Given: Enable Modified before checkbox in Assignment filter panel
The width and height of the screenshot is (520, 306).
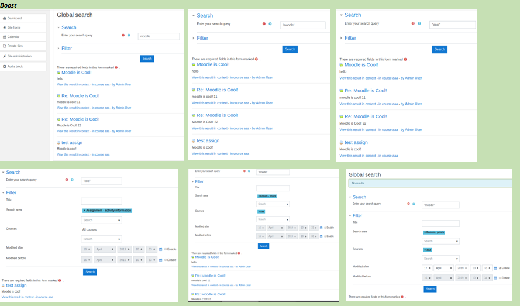Looking at the screenshot, I should [166, 260].
